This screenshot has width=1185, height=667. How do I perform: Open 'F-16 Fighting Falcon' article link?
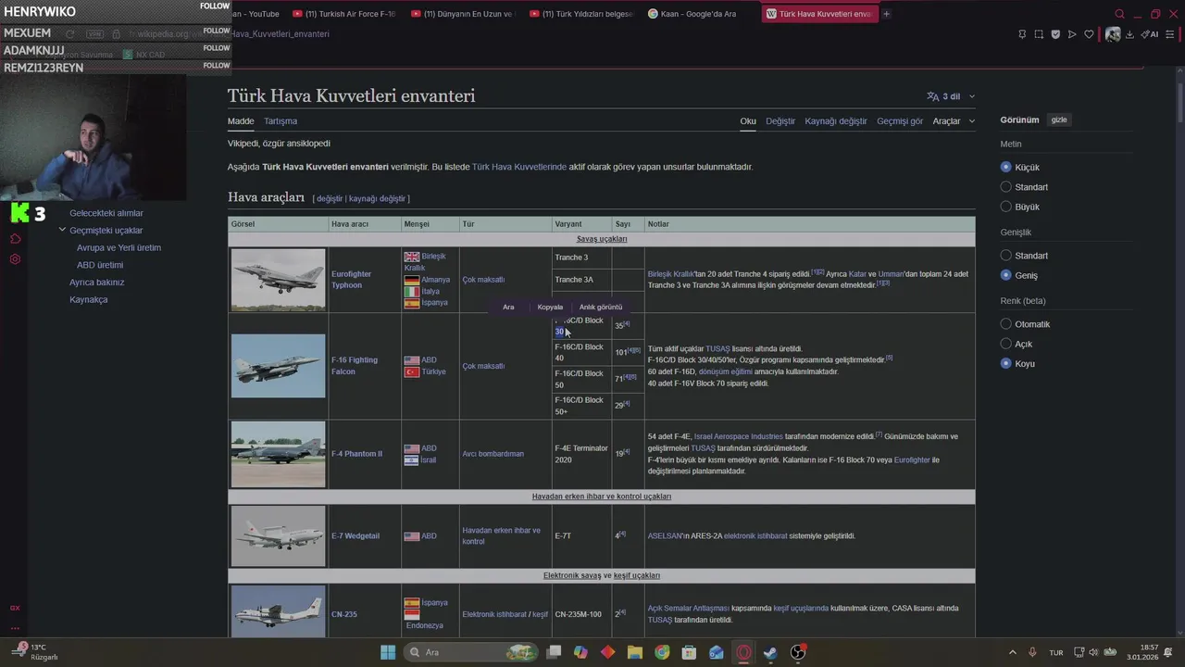pos(355,366)
